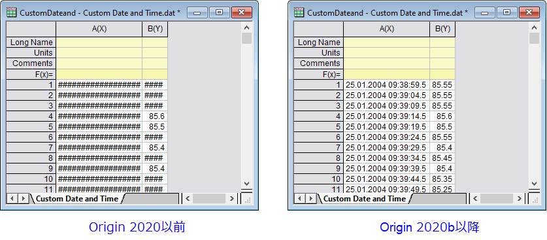The width and height of the screenshot is (547, 240).
Task: Minimize the right workbook window
Action: point(485,12)
